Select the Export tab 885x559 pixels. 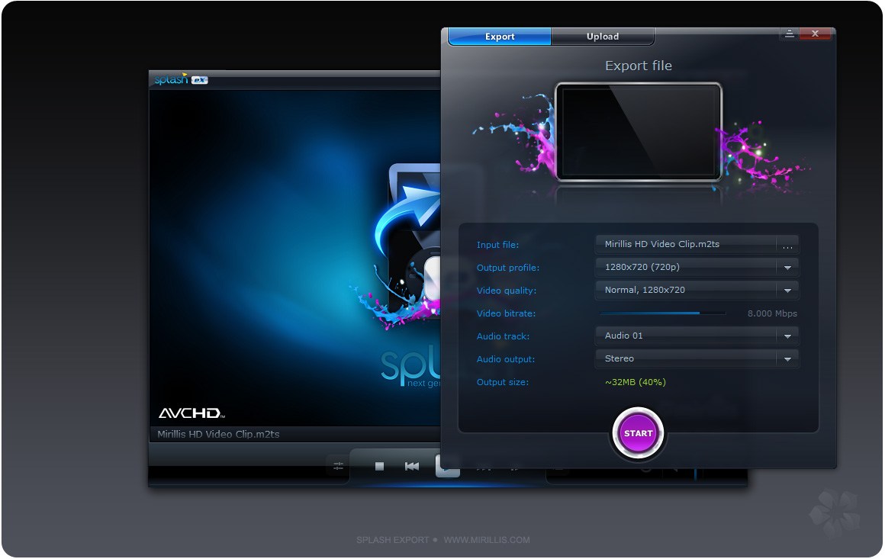(500, 36)
